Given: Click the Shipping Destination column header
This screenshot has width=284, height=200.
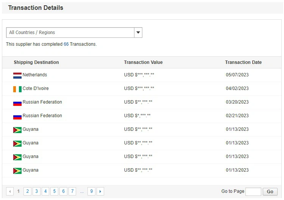Looking at the screenshot, I should (36, 62).
